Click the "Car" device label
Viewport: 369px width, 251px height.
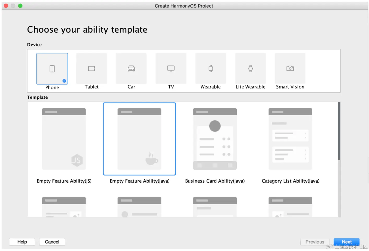(x=131, y=87)
